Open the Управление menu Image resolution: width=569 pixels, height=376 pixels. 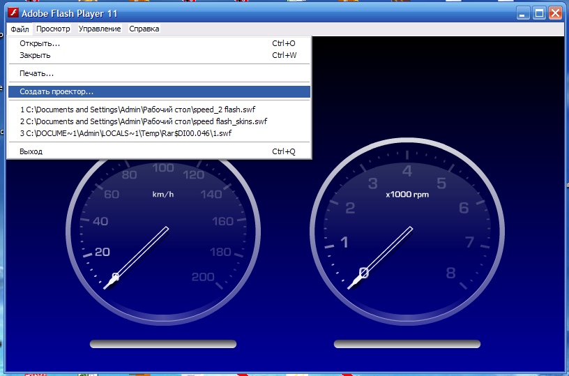[100, 29]
